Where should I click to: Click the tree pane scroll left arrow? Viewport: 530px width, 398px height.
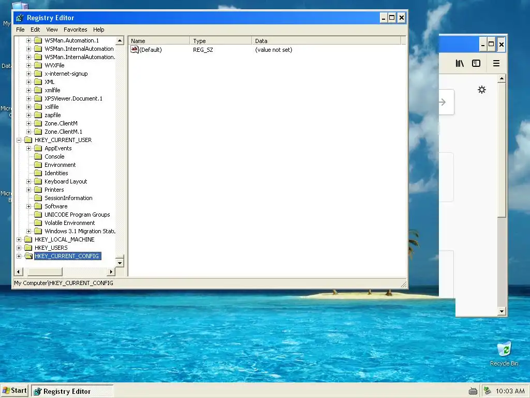point(18,272)
